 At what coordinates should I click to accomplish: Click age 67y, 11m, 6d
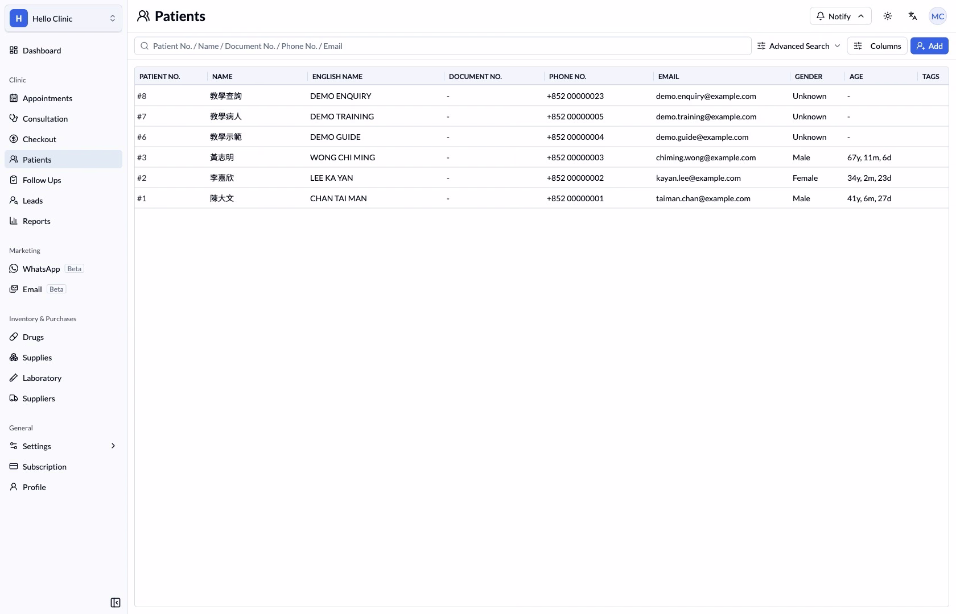click(869, 157)
